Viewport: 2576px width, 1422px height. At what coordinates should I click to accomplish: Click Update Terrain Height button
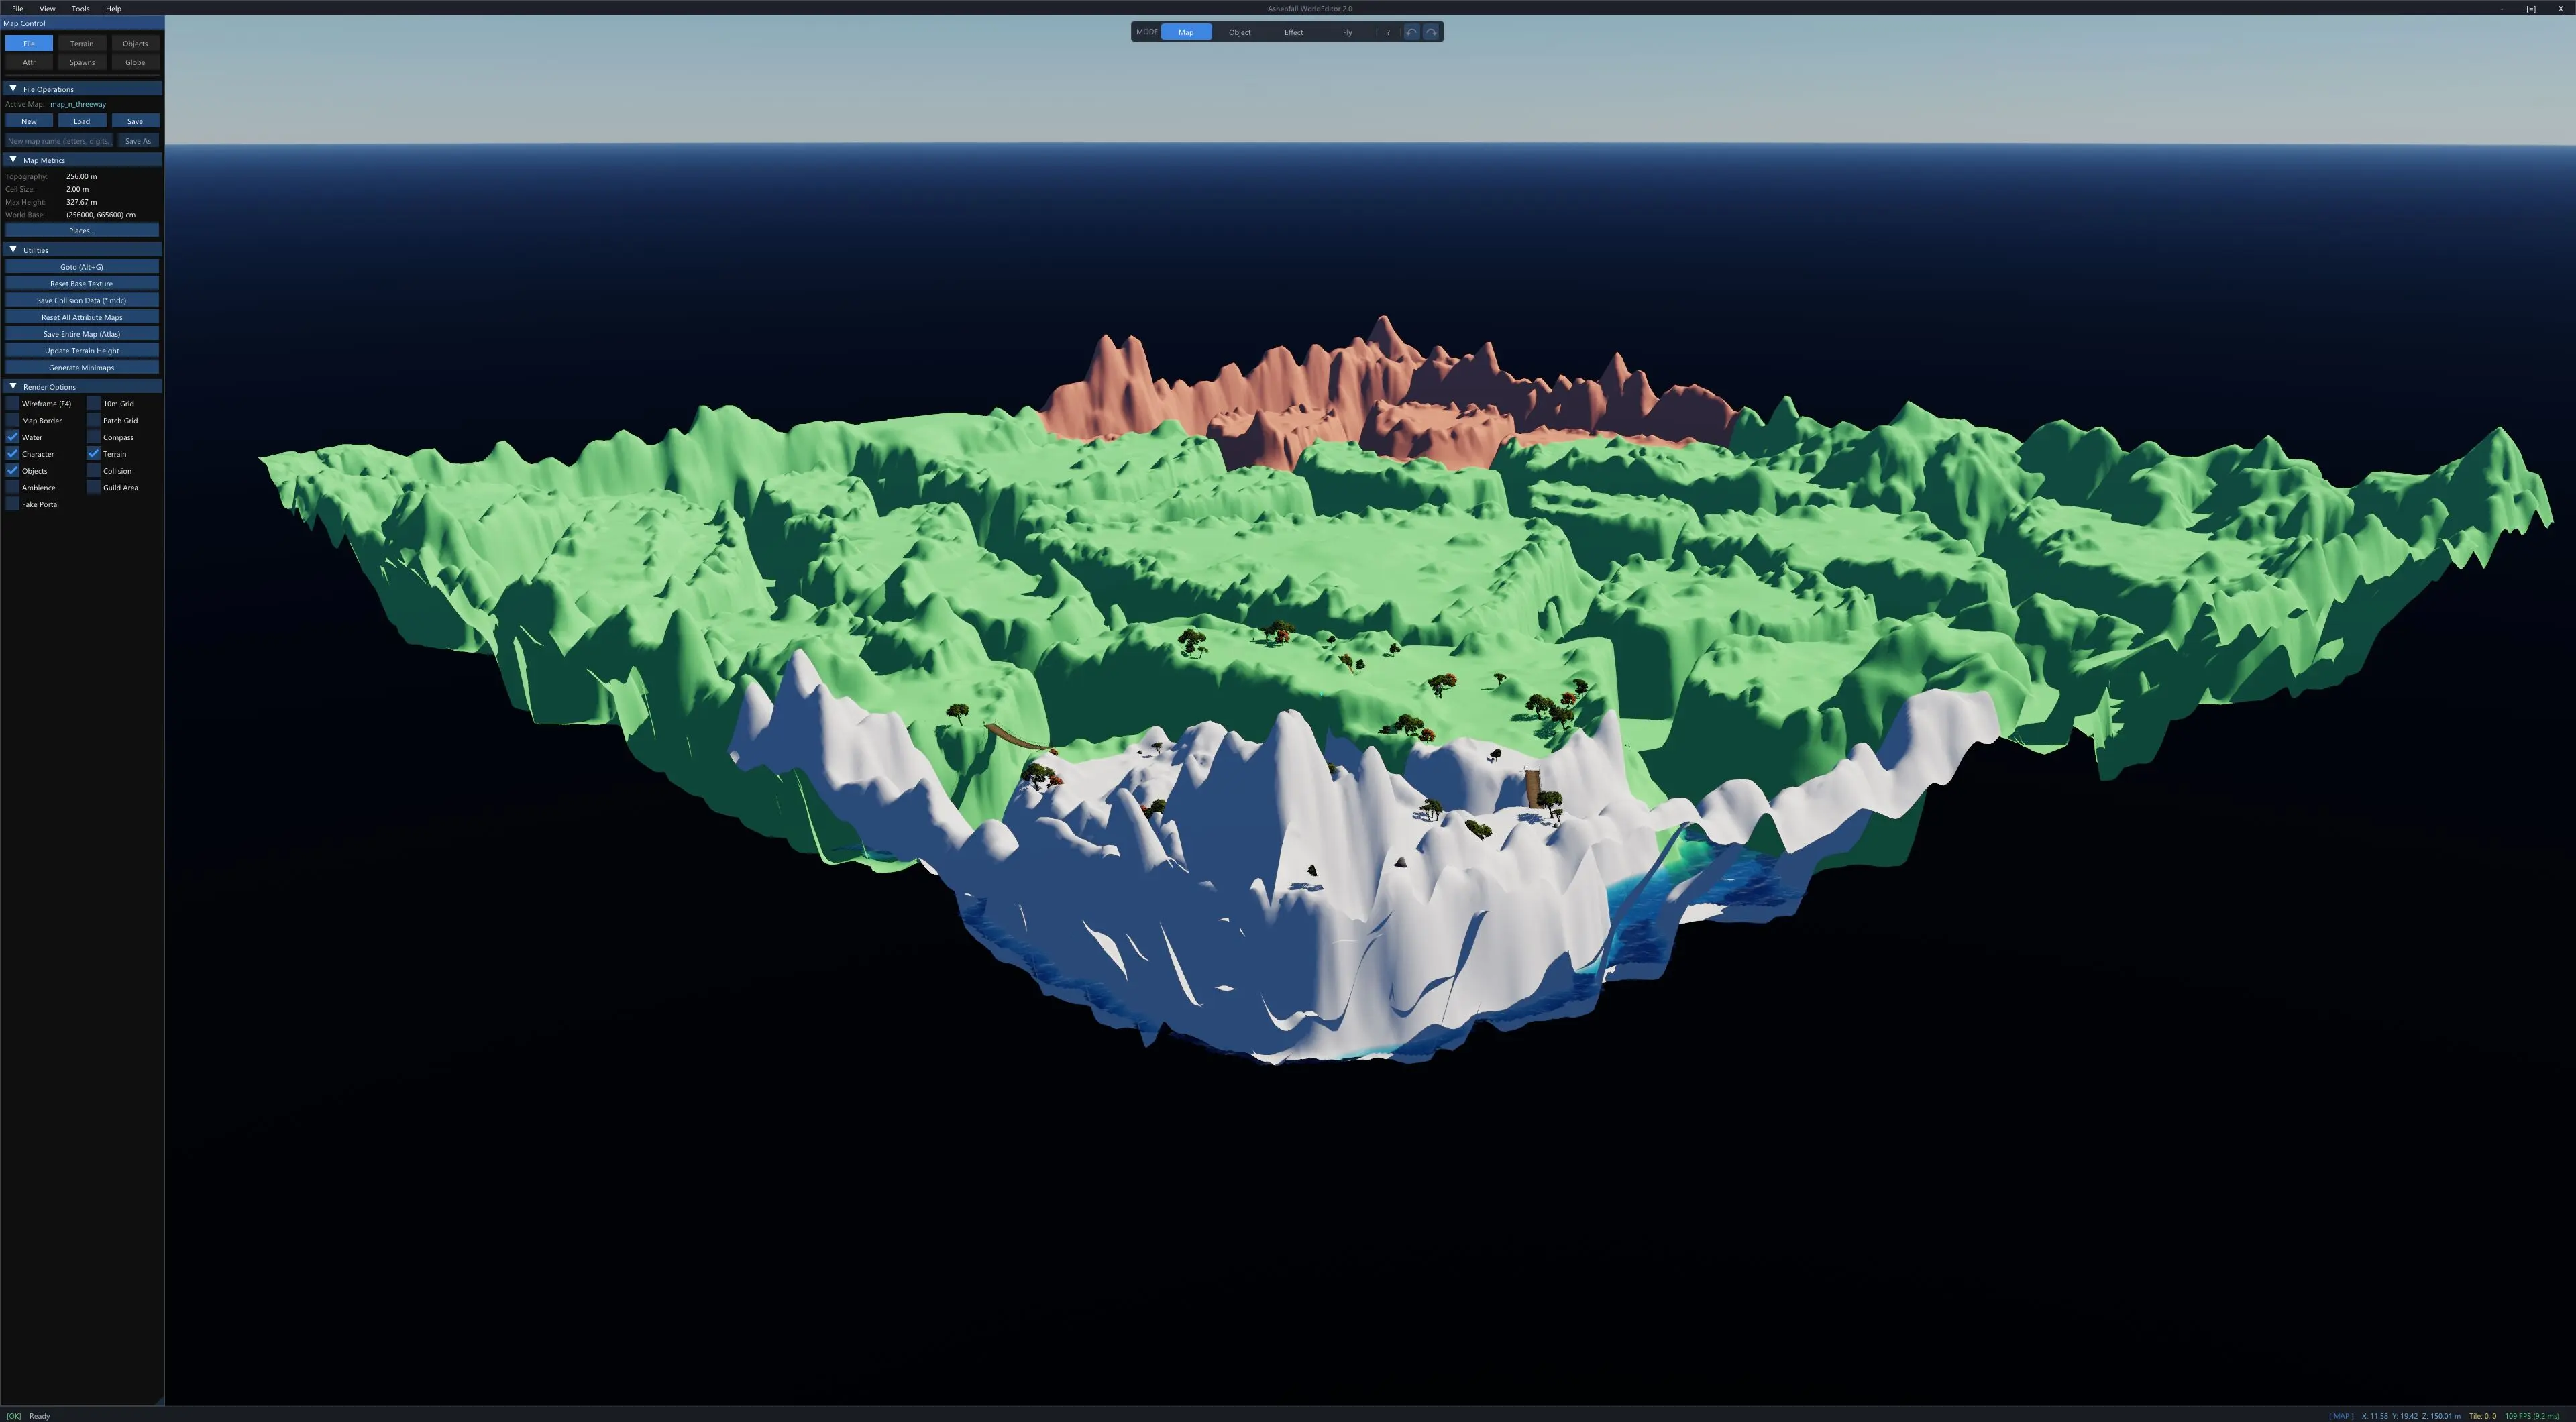[x=82, y=351]
